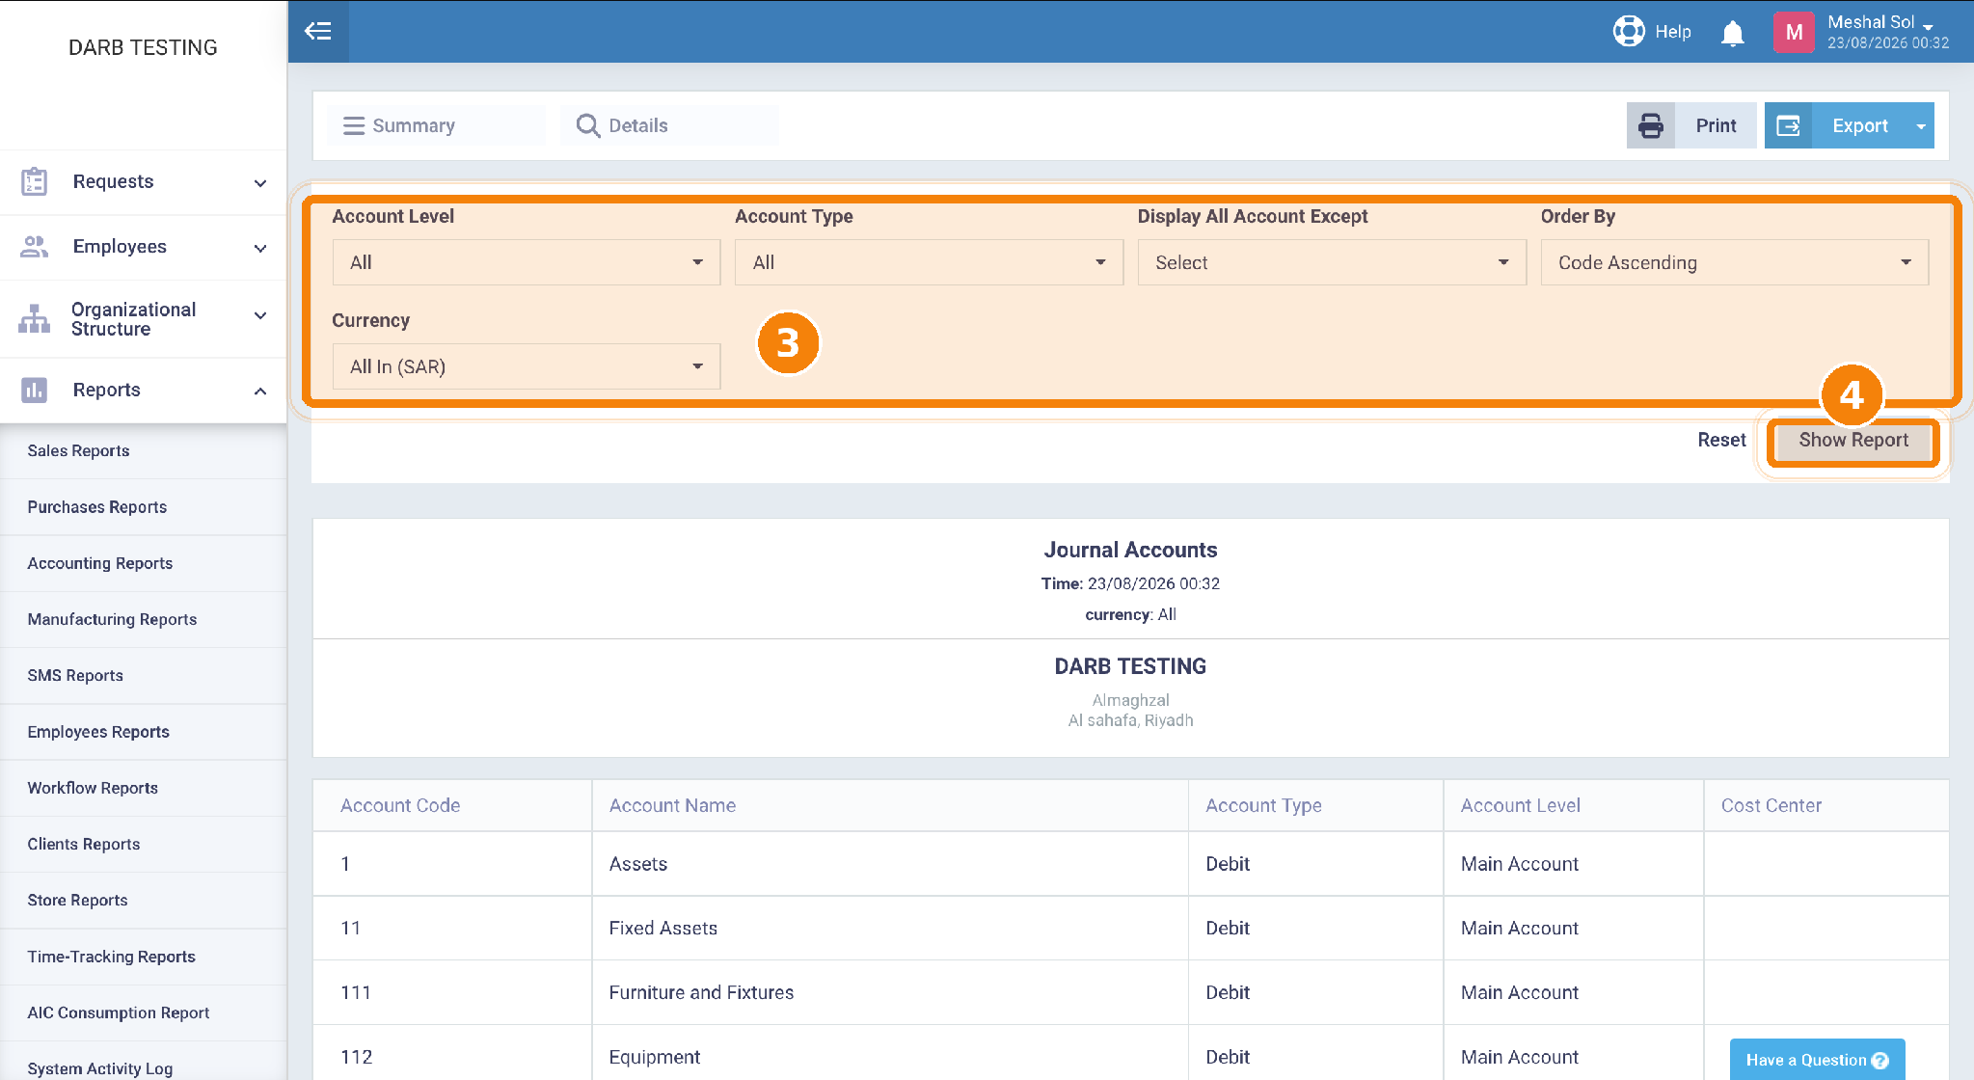Image resolution: width=1974 pixels, height=1080 pixels.
Task: Expand the Employees menu chevron
Action: pos(260,248)
